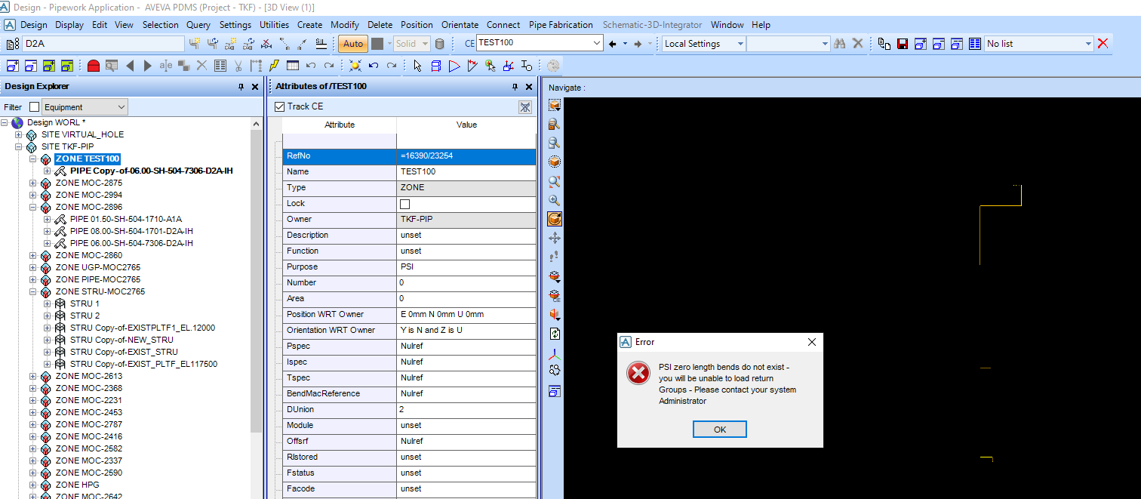This screenshot has height=499, width=1141.
Task: Click the highlighted orange rotate cube icon
Action: [x=555, y=219]
